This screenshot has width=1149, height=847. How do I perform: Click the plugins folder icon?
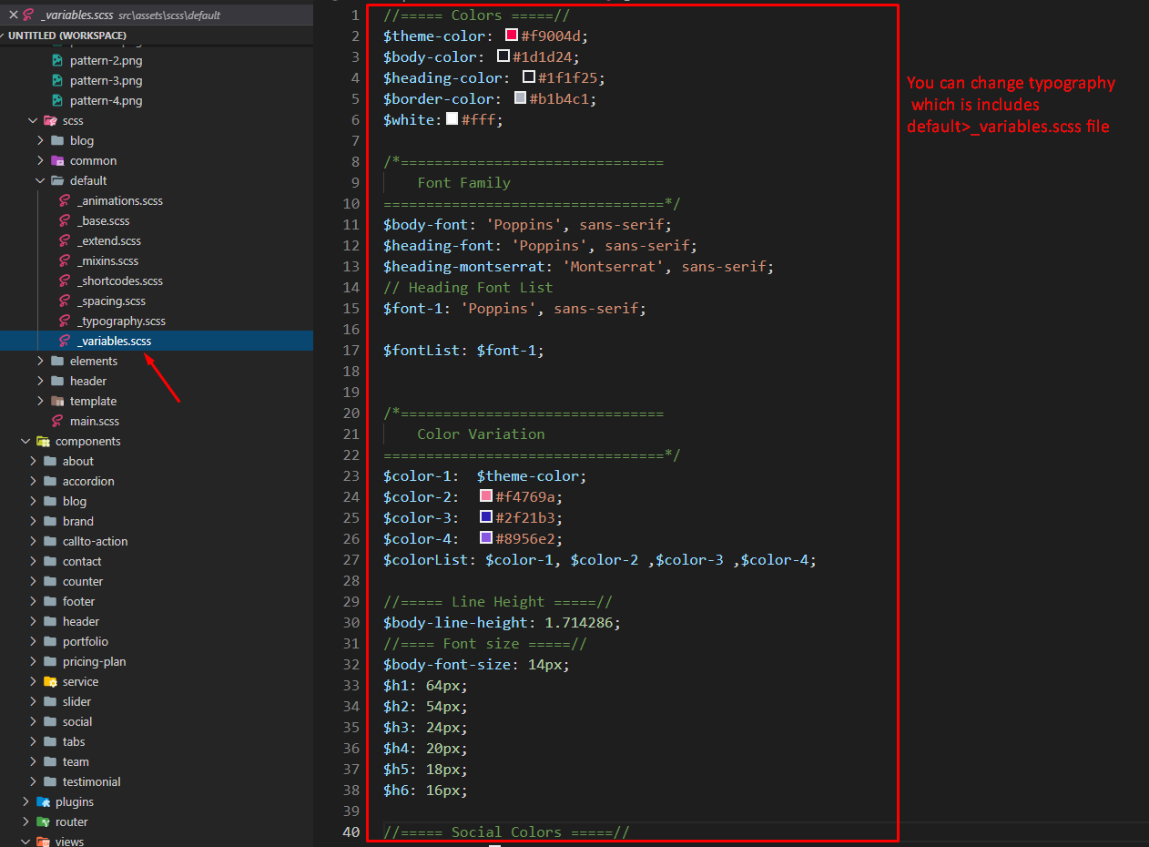[x=43, y=801]
